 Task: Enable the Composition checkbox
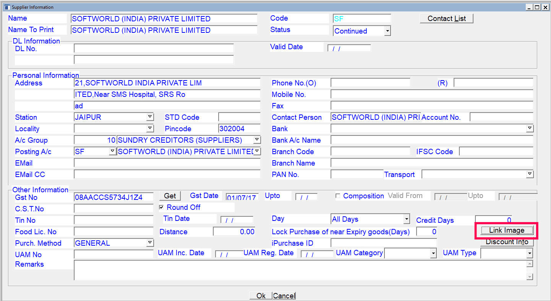click(x=337, y=196)
